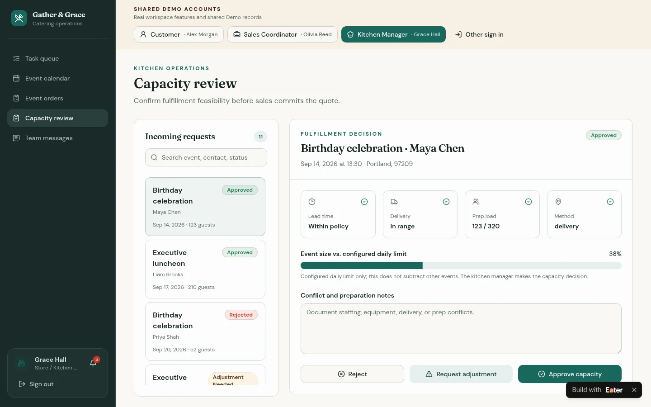
Task: Click the check mark on Method card
Action: tap(610, 202)
